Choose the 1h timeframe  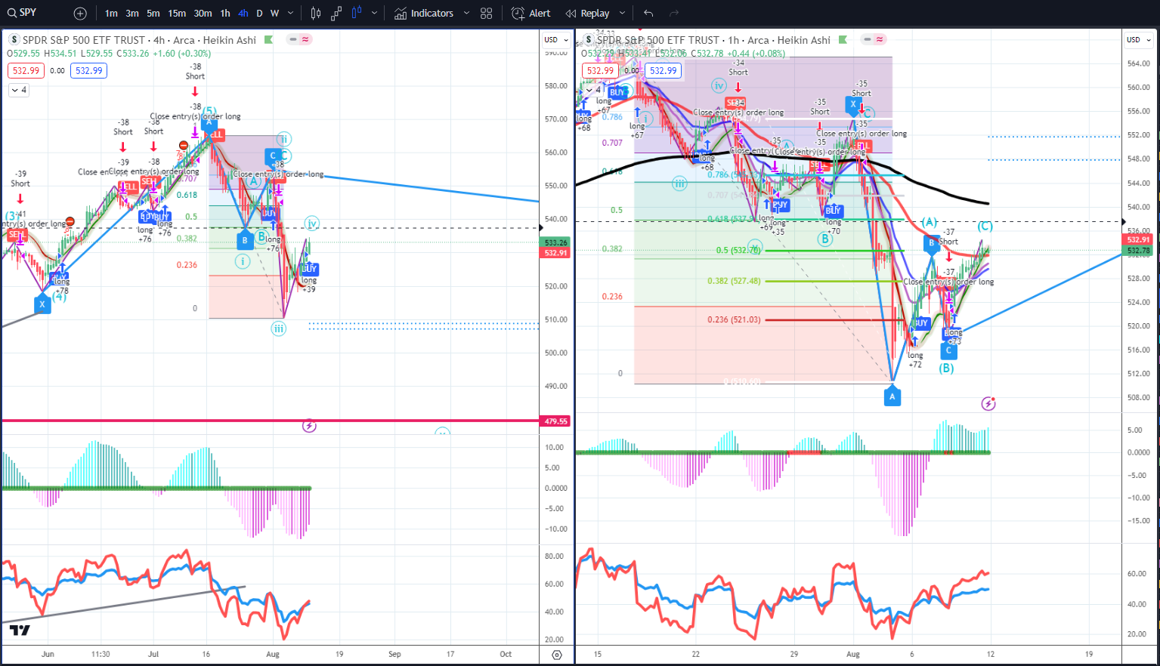pyautogui.click(x=225, y=14)
